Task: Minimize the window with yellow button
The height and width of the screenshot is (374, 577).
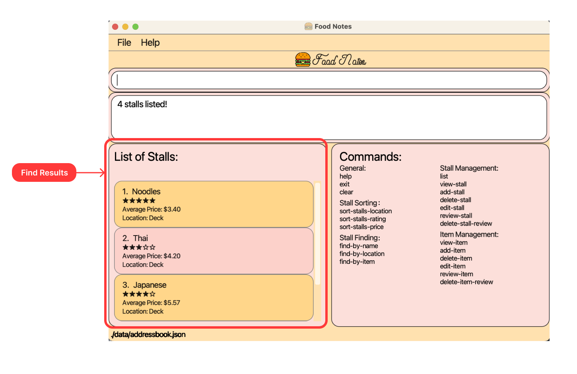Action: click(x=125, y=27)
